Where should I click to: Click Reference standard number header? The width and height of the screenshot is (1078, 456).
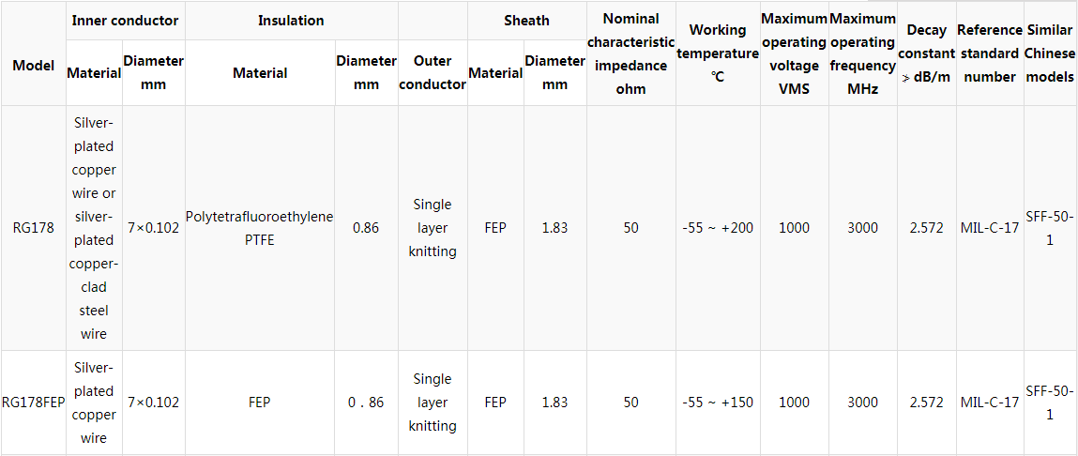click(989, 53)
